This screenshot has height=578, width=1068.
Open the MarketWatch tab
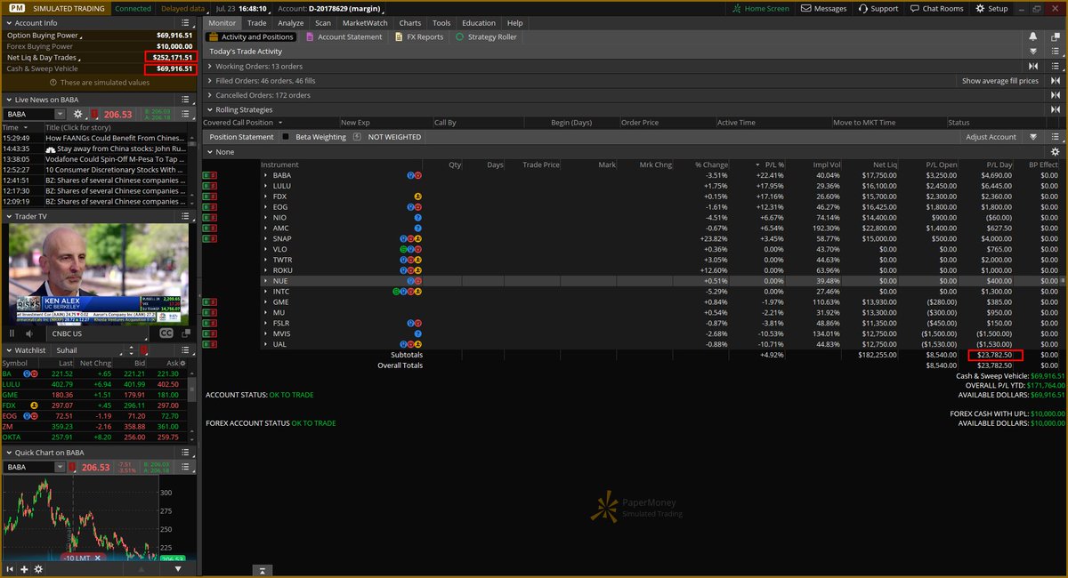click(365, 22)
